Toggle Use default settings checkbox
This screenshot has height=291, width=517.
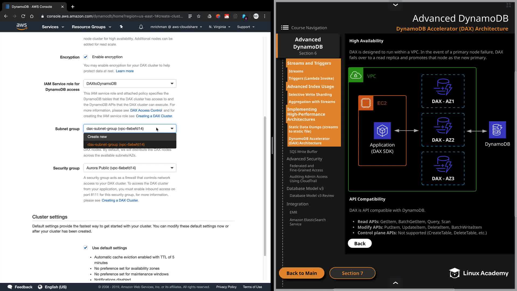(86, 248)
